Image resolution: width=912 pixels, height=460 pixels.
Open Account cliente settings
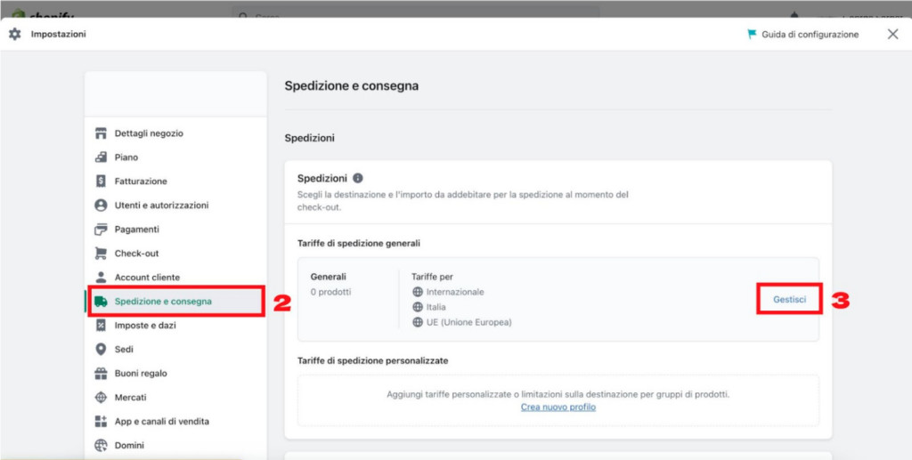point(147,278)
